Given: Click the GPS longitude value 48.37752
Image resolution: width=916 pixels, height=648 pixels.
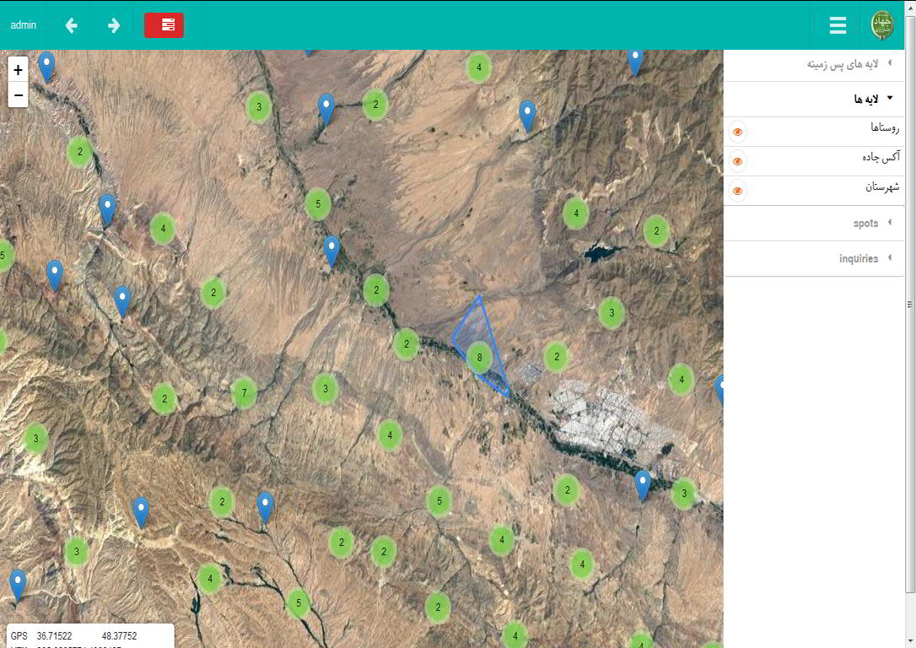Looking at the screenshot, I should click(x=119, y=635).
